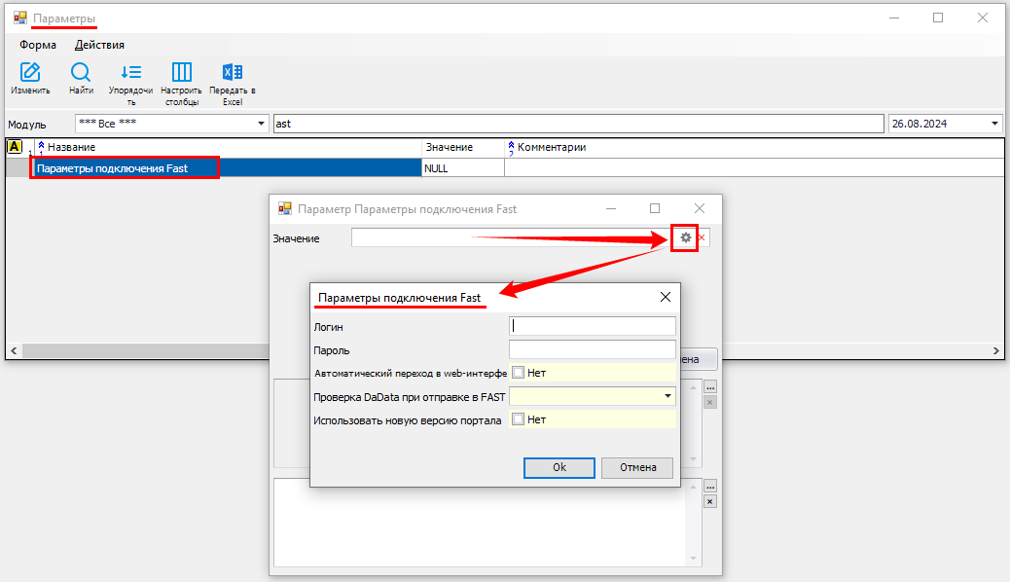This screenshot has width=1010, height=582.
Task: Click Передать в Excel export icon
Action: (233, 73)
